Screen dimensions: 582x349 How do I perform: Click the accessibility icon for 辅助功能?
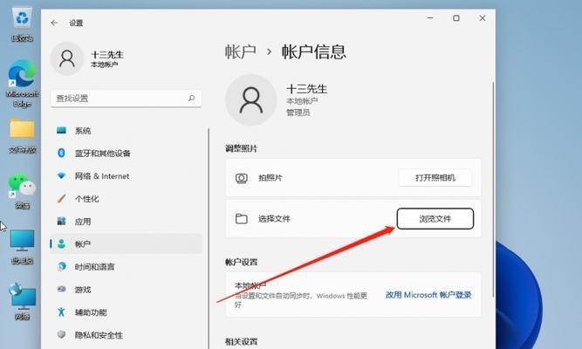pyautogui.click(x=62, y=311)
